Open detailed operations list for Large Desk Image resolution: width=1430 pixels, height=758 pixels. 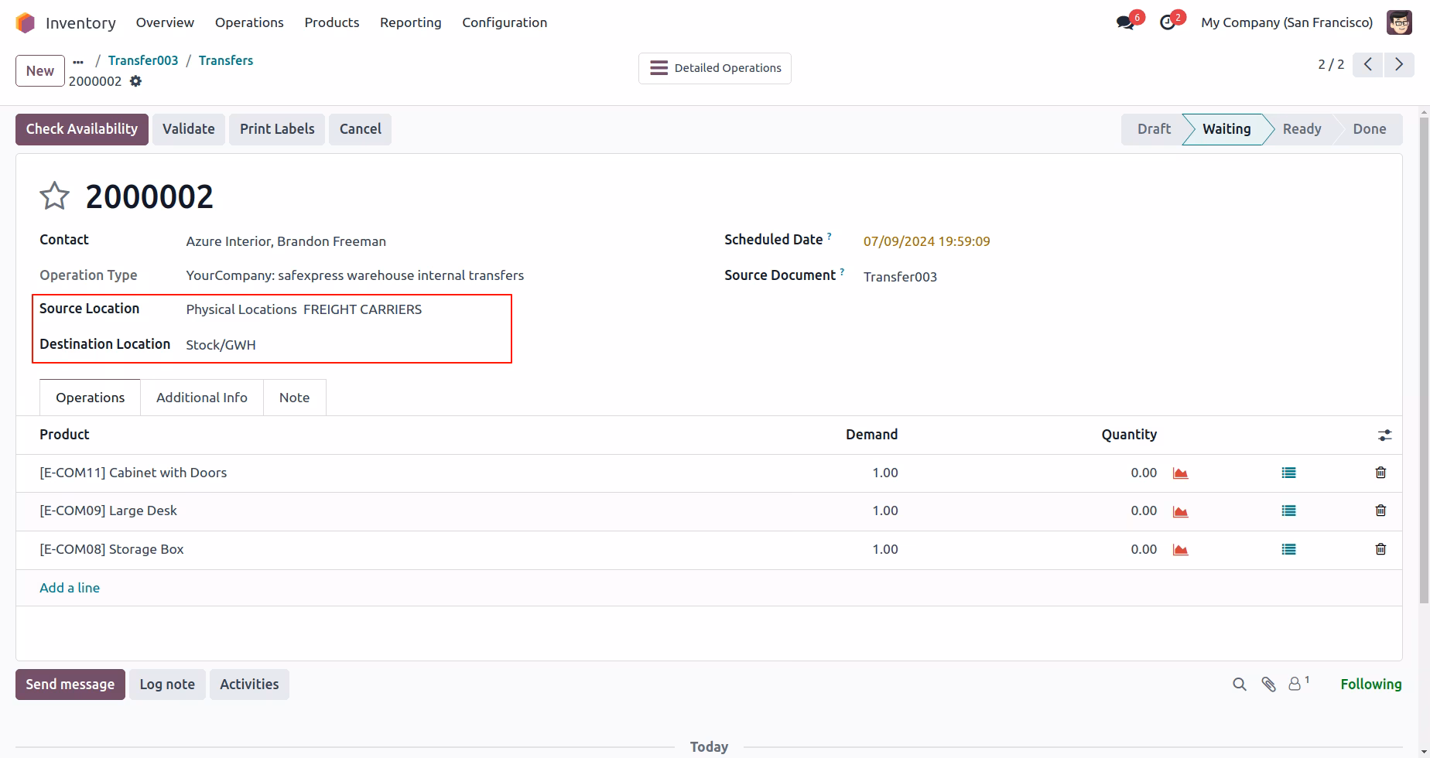pyautogui.click(x=1288, y=510)
